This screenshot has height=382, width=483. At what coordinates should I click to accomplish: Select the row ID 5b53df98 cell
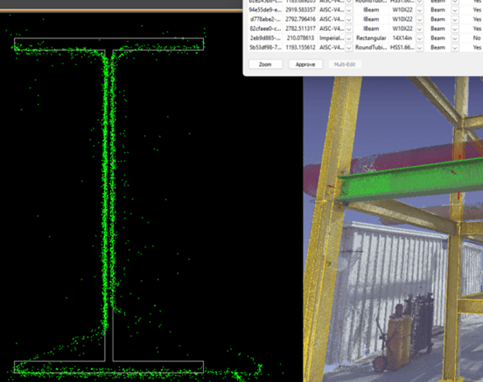click(265, 47)
